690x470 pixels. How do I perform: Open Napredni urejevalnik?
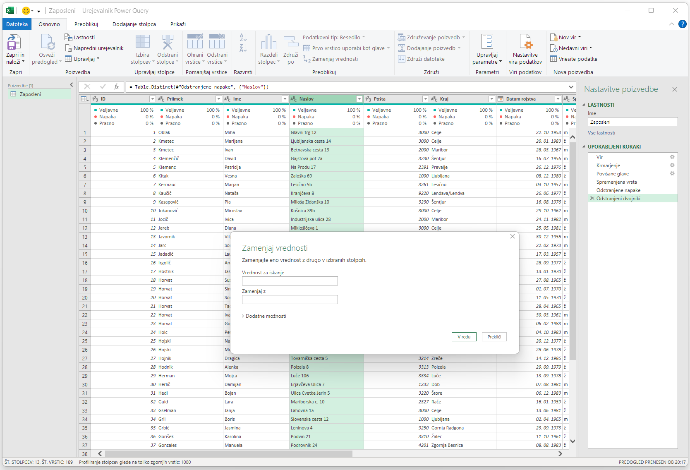point(94,48)
